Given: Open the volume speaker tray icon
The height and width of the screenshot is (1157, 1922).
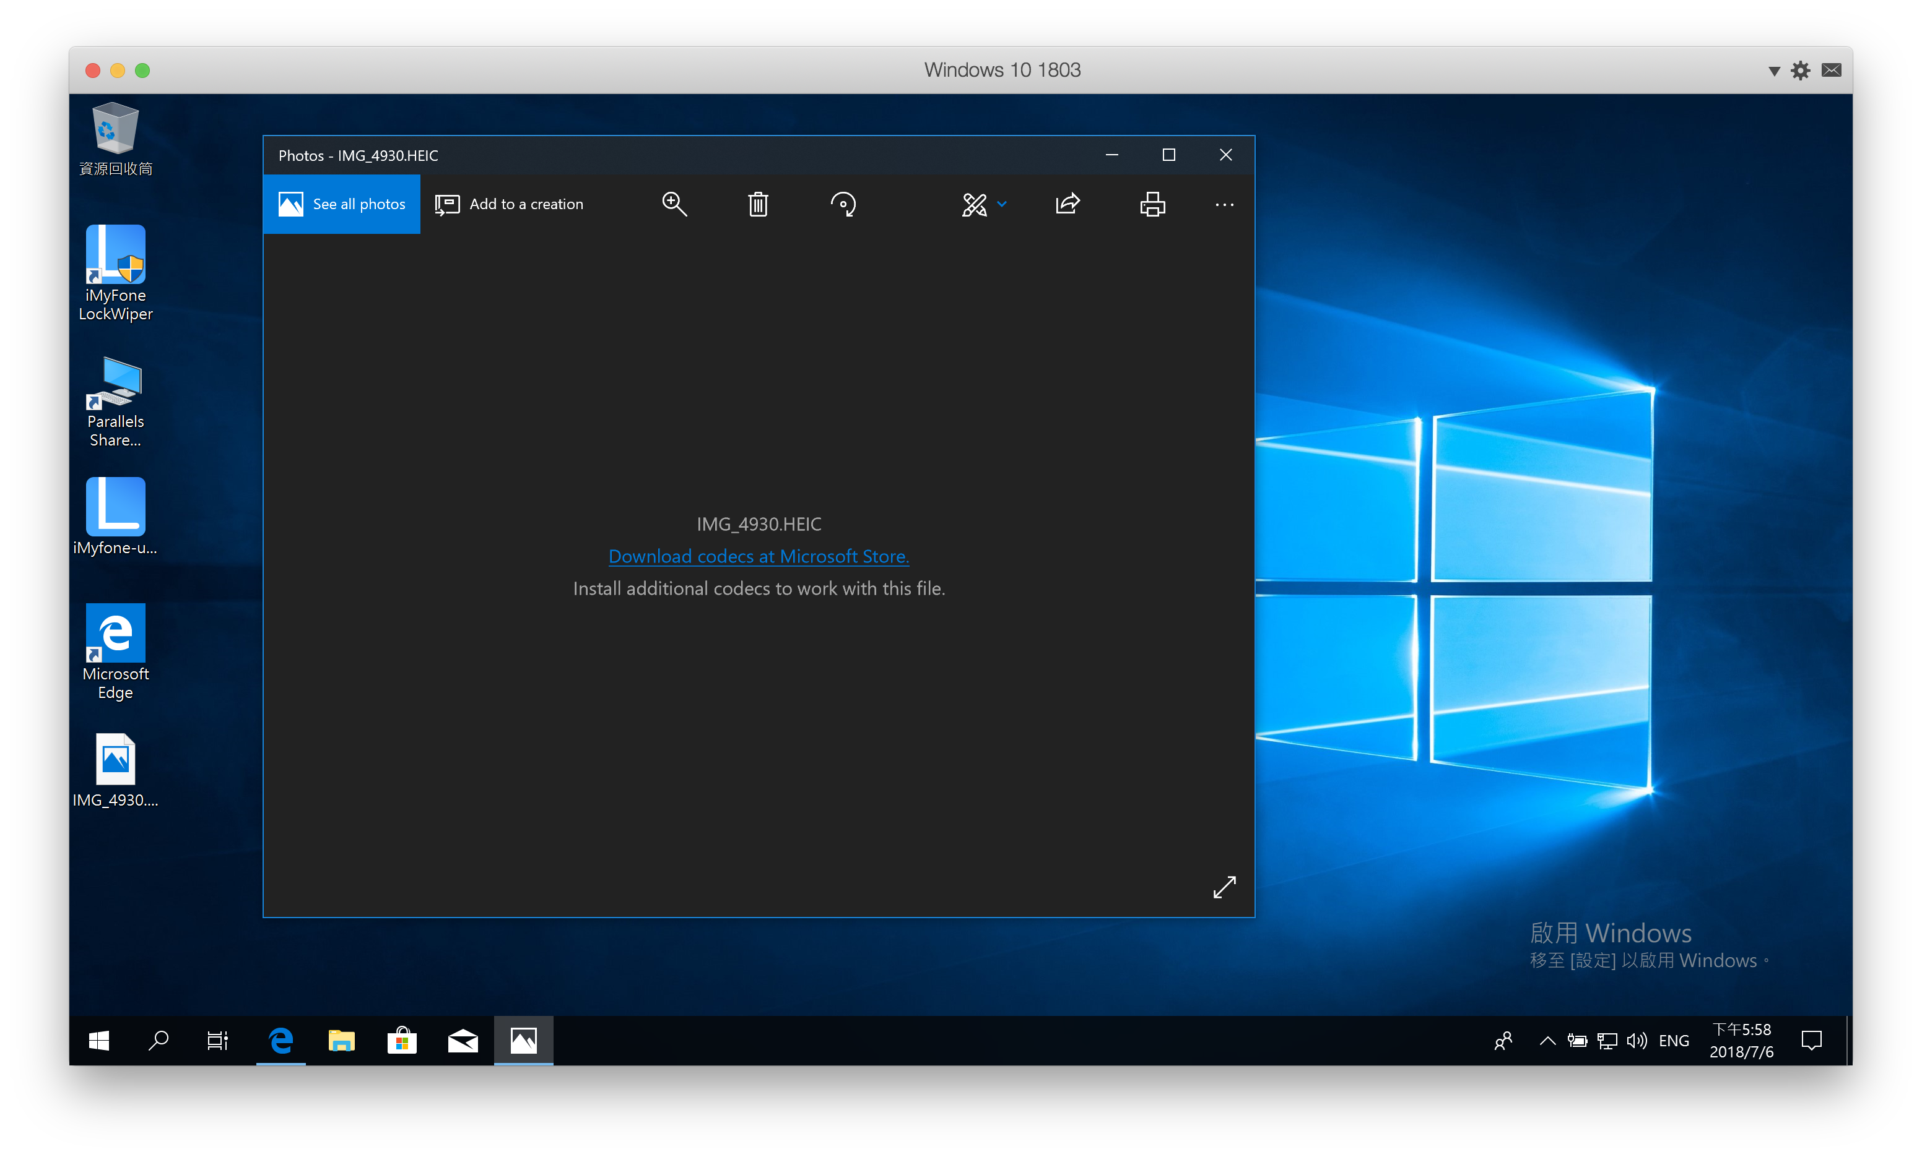Looking at the screenshot, I should (1637, 1041).
